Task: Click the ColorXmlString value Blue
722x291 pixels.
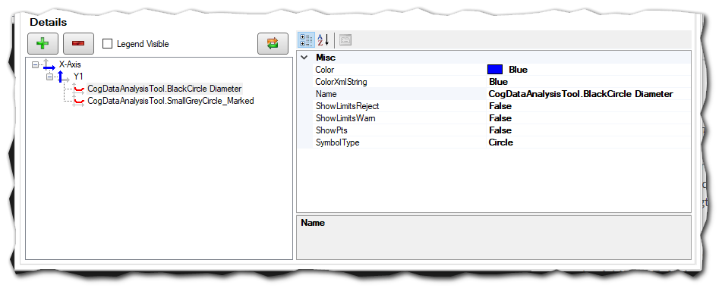Action: pos(498,82)
